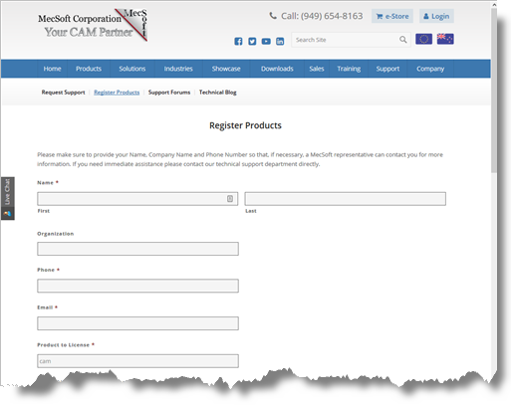The image size is (511, 405).
Task: Click the Organization input field
Action: point(137,249)
